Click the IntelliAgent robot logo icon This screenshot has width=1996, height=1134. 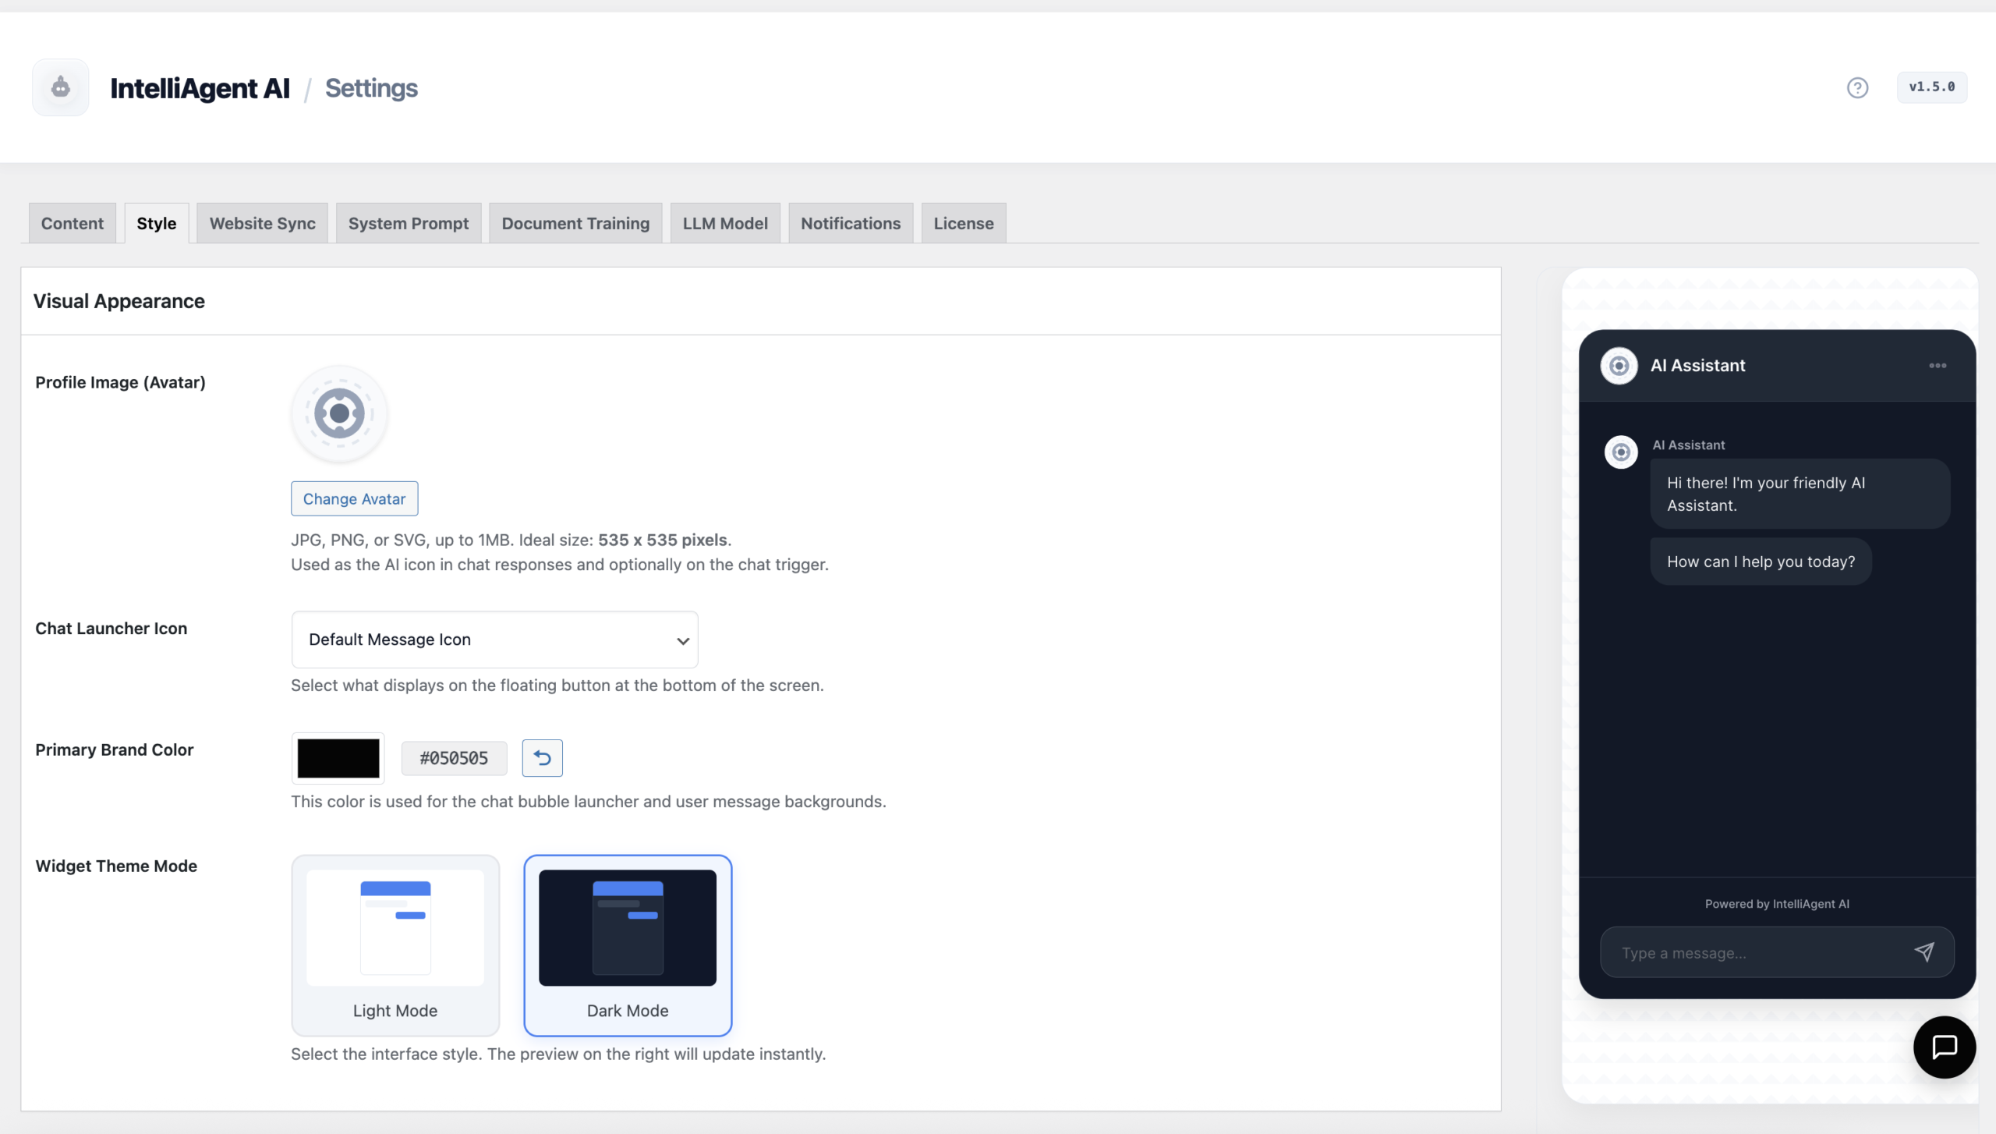(x=60, y=87)
